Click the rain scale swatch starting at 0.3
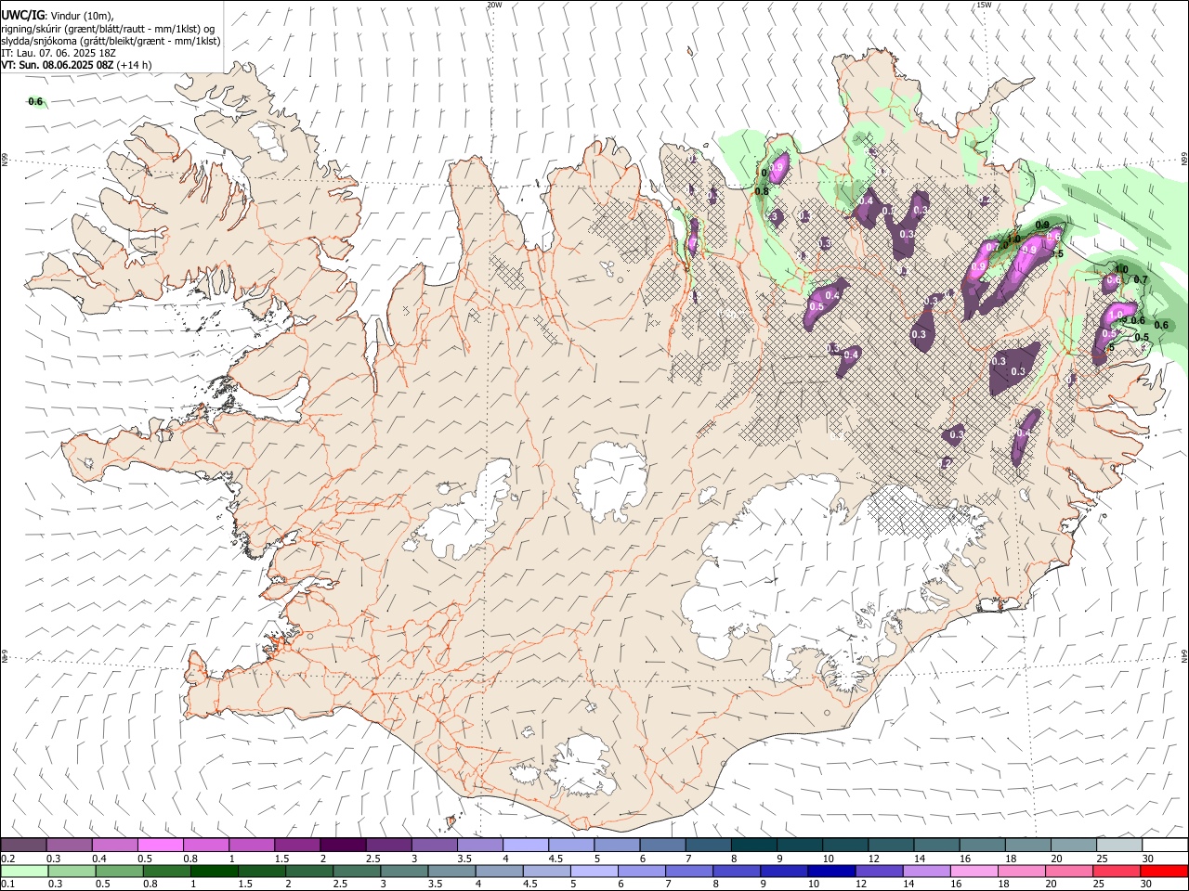1189x891 pixels. coord(72,872)
